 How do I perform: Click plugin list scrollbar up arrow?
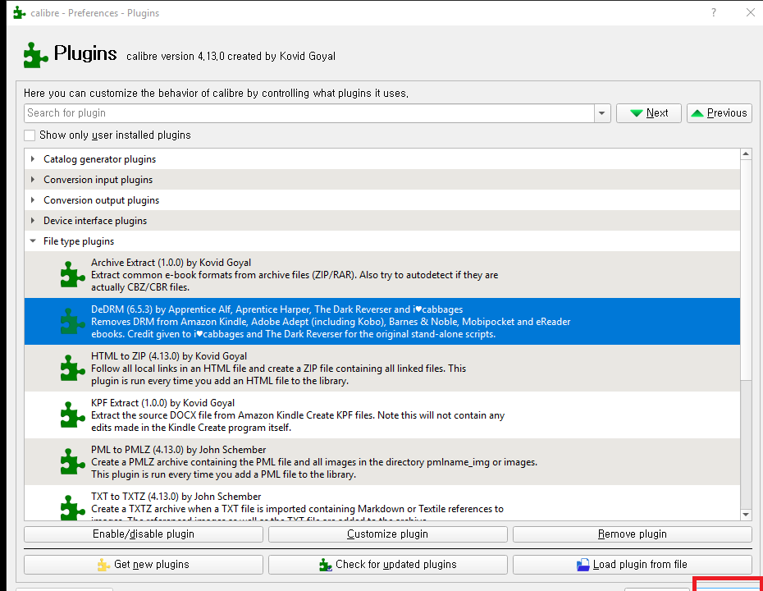click(x=746, y=154)
